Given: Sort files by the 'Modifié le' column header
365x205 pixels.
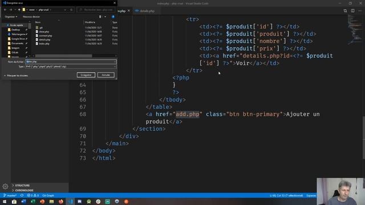Looking at the screenshot, I should [90, 22].
